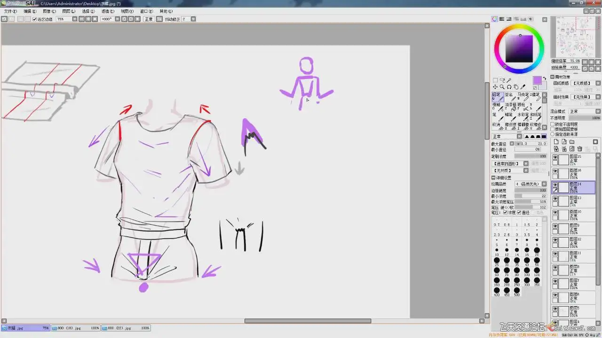Select the zoom magnifier tool
Screen dimensions: 602x338
(x=502, y=87)
